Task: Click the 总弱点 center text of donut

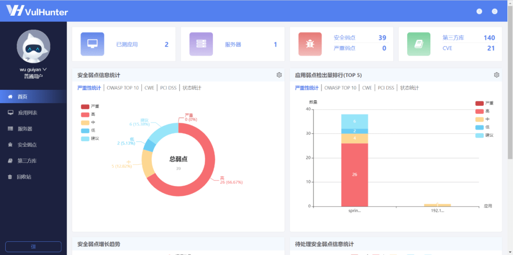Action: click(178, 159)
